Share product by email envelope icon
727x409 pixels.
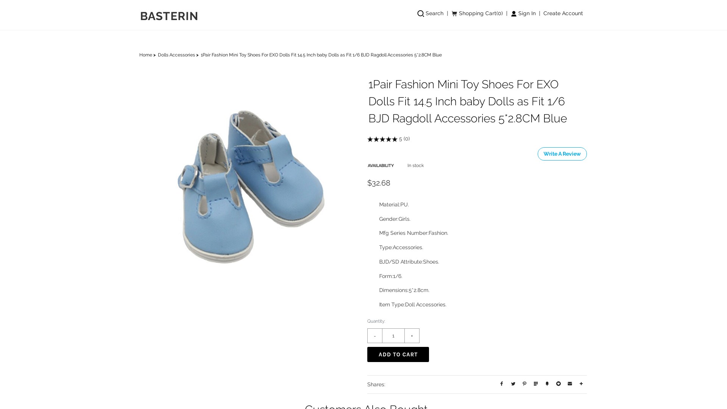[570, 384]
